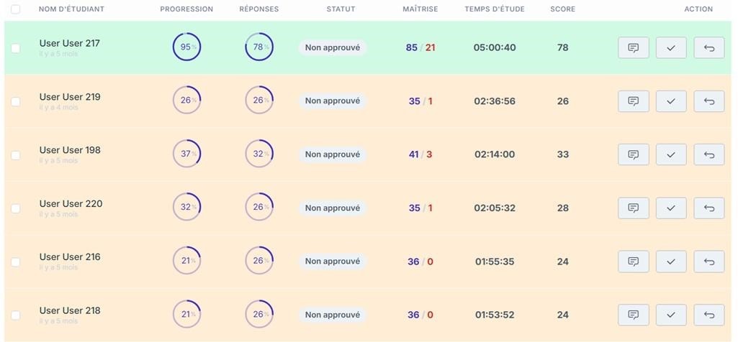Sort by Nom d'étudiant column header

click(x=71, y=9)
